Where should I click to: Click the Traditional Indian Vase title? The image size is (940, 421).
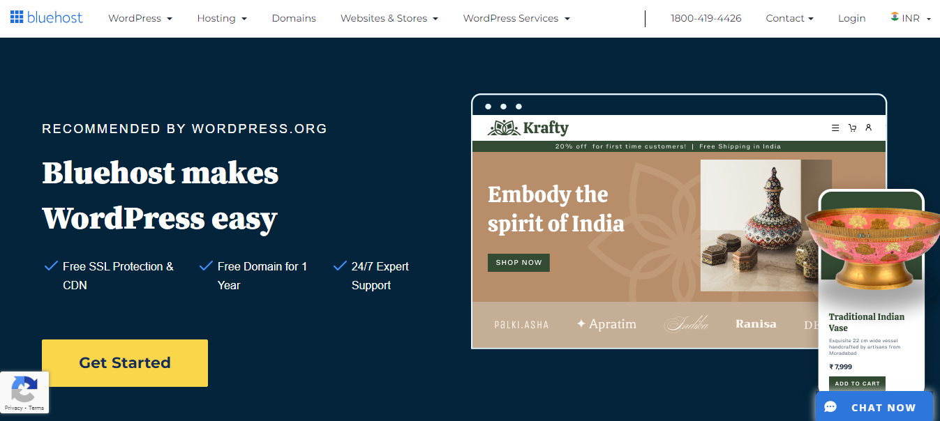[x=866, y=322]
